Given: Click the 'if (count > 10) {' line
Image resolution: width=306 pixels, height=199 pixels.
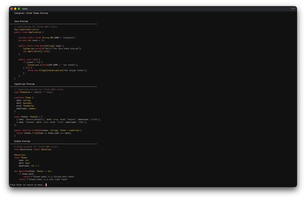Looking at the screenshot, I should [x=33, y=62].
